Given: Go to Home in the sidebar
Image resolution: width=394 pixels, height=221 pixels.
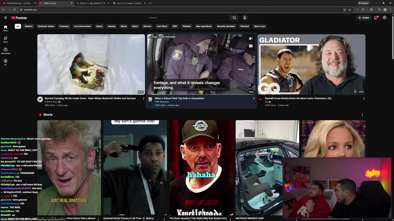Looking at the screenshot, I should coord(5,28).
